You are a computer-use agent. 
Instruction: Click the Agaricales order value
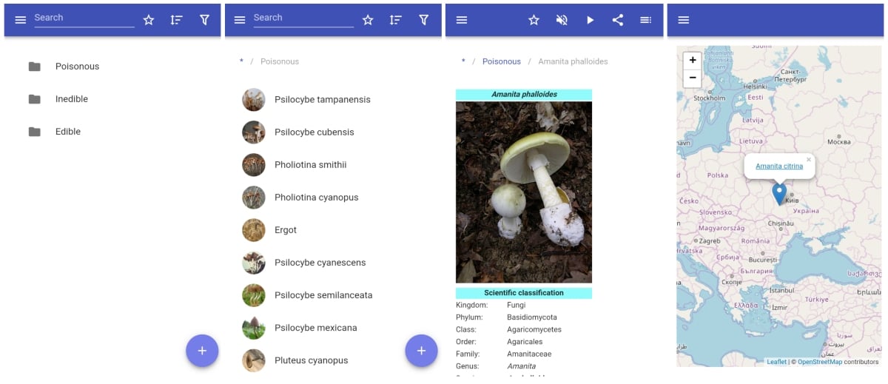[x=525, y=342]
